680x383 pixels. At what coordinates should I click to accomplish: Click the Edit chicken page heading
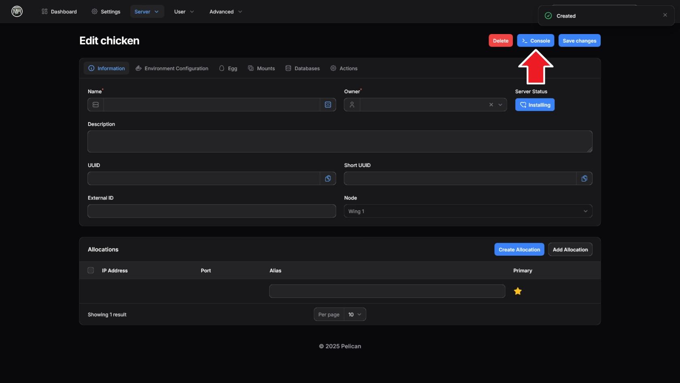[x=109, y=41]
